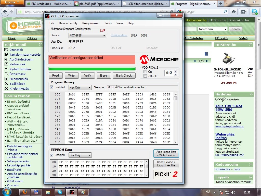Toggle Program Memory Enabled checkbox
261x196 pixels.
pyautogui.click(x=51, y=87)
